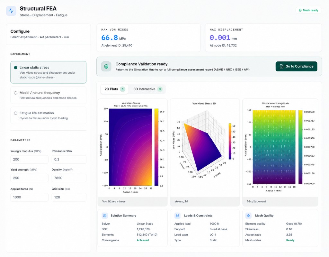Screen dimensions: 329x257
Task: Open the stress_3d plot thumbnail
Action: (x=205, y=152)
